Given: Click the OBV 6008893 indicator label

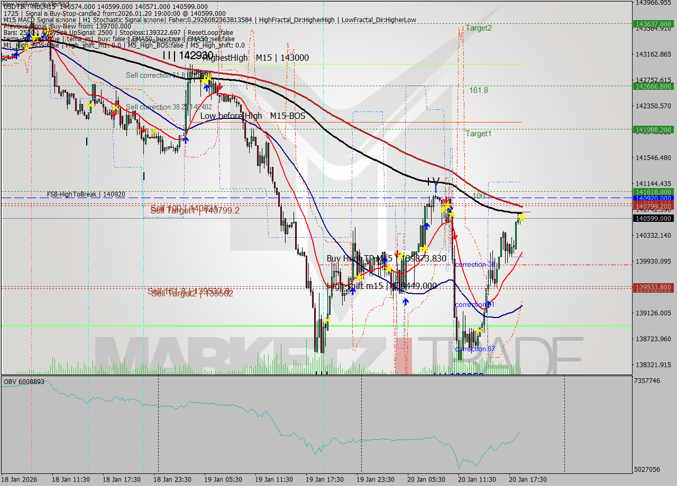Looking at the screenshot, I should (24, 380).
